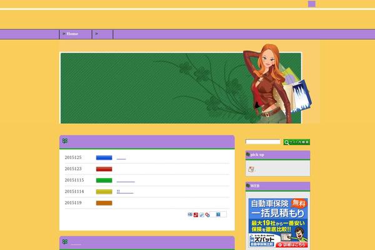Click the clover icon in the second panel header
The width and height of the screenshot is (375, 250).
[65, 242]
